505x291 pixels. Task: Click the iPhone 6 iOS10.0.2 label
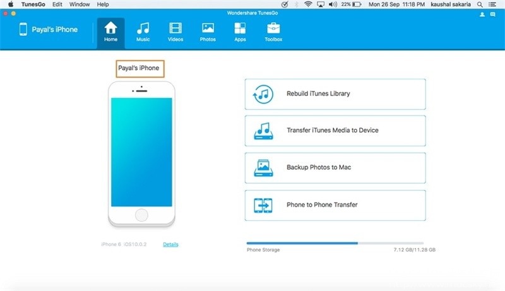124,244
